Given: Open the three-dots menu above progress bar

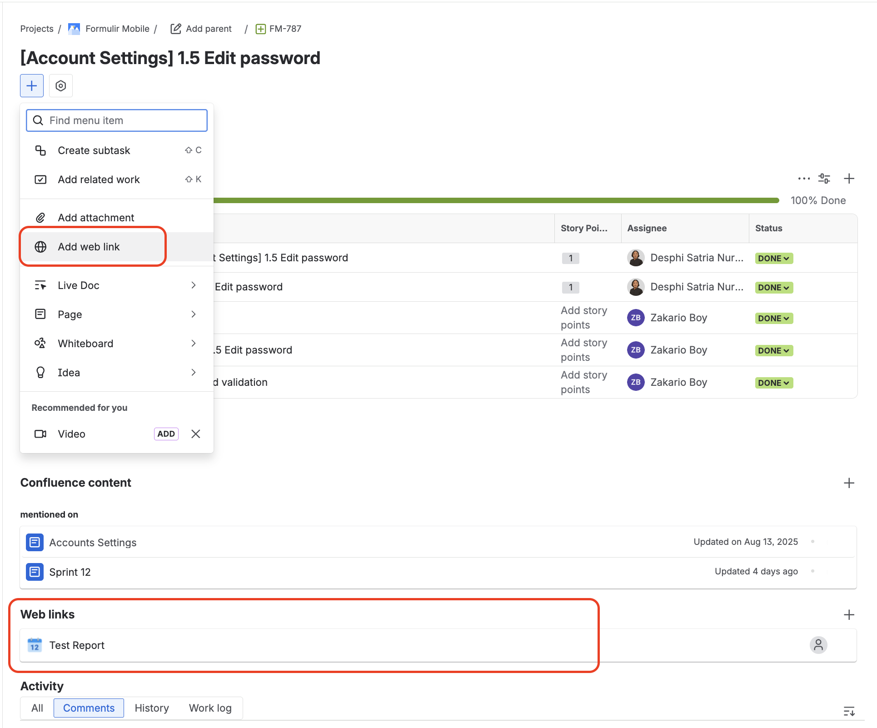Looking at the screenshot, I should click(x=803, y=179).
